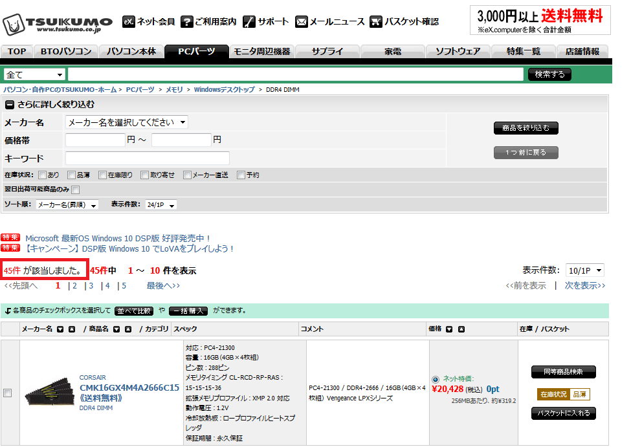Image resolution: width=631 pixels, height=447 pixels.
Task: Click the ご利用案内 question mark icon
Action: 187,22
